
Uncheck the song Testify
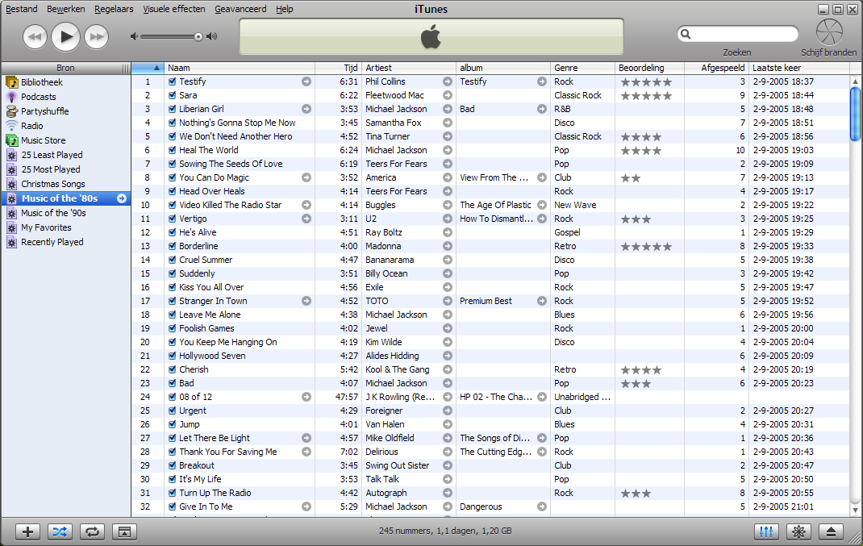[x=173, y=81]
